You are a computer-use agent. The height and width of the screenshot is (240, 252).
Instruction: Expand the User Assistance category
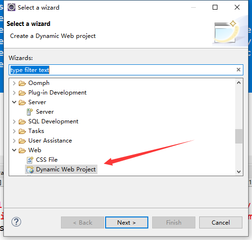point(14,141)
